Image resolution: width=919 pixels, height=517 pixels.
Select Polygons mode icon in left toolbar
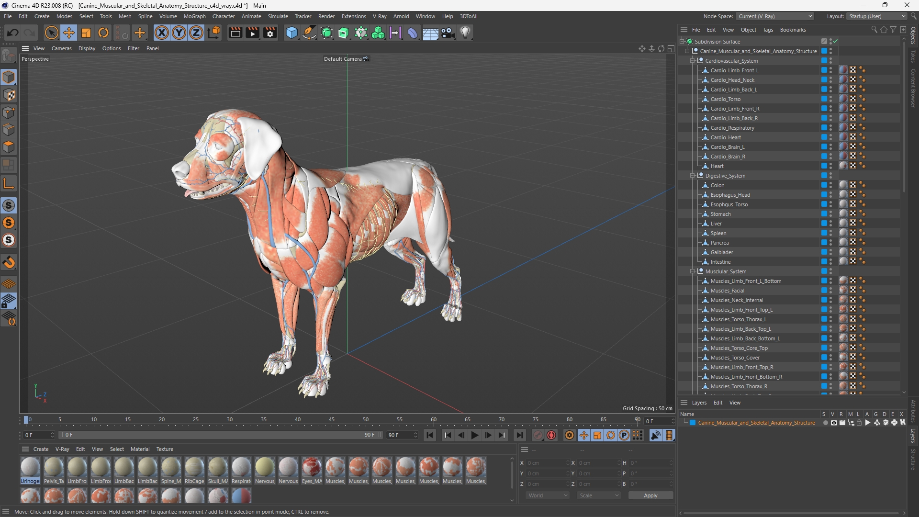9,147
